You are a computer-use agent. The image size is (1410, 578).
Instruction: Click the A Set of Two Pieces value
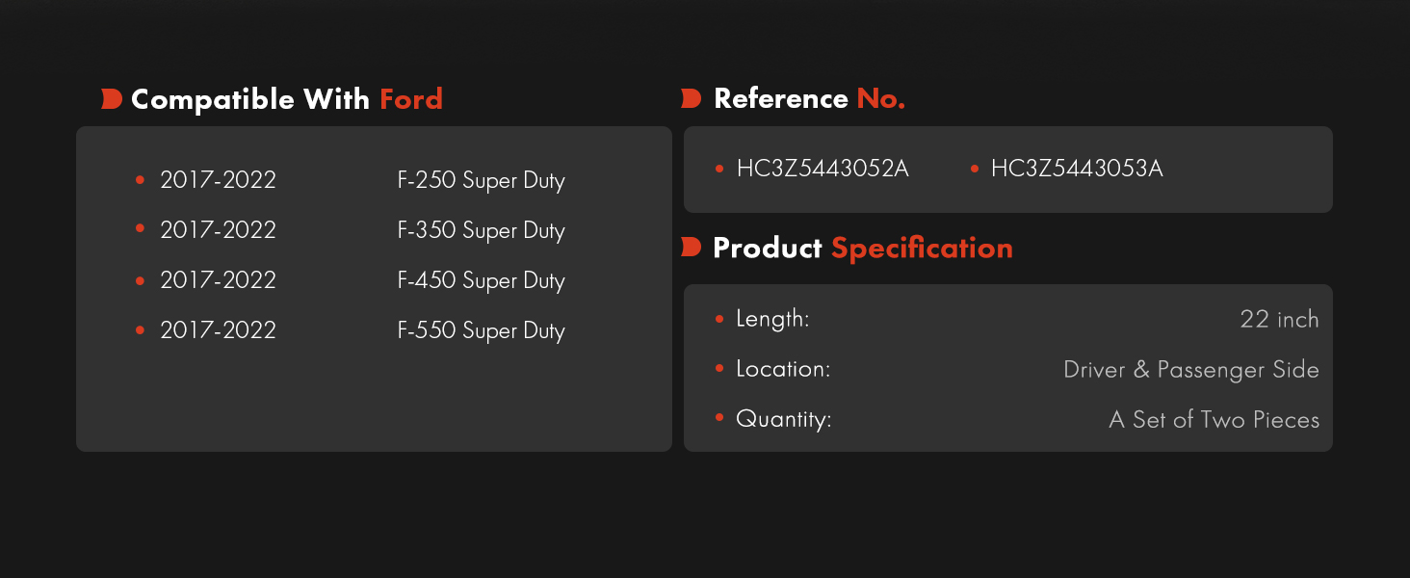[1214, 419]
